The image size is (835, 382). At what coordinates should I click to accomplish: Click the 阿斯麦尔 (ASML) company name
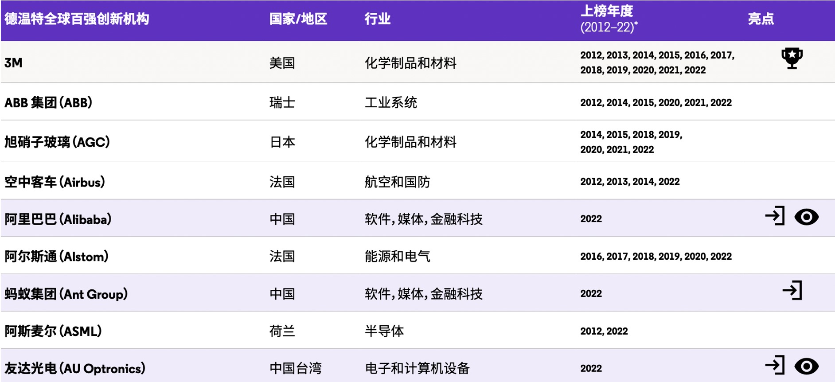tap(53, 331)
